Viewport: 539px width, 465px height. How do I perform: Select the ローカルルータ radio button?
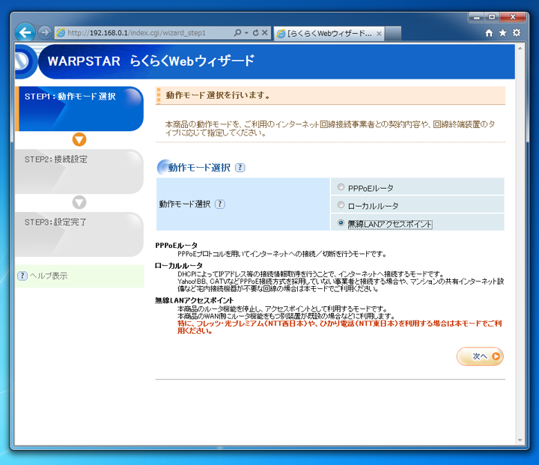click(x=341, y=204)
